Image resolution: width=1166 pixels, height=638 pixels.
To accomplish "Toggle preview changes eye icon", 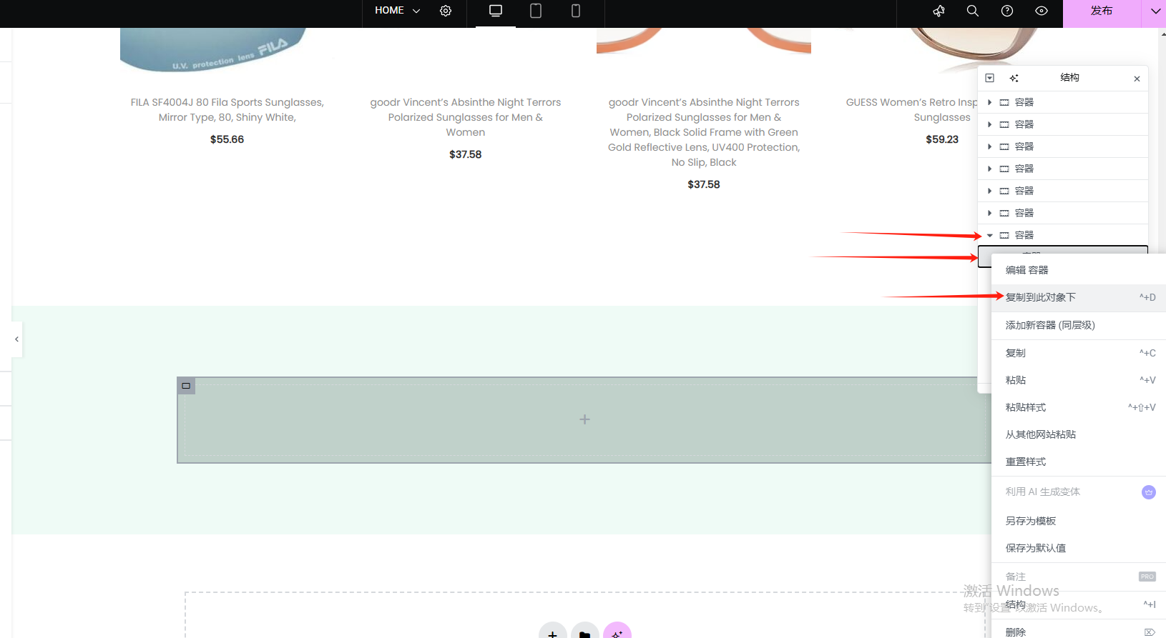I will (1042, 11).
